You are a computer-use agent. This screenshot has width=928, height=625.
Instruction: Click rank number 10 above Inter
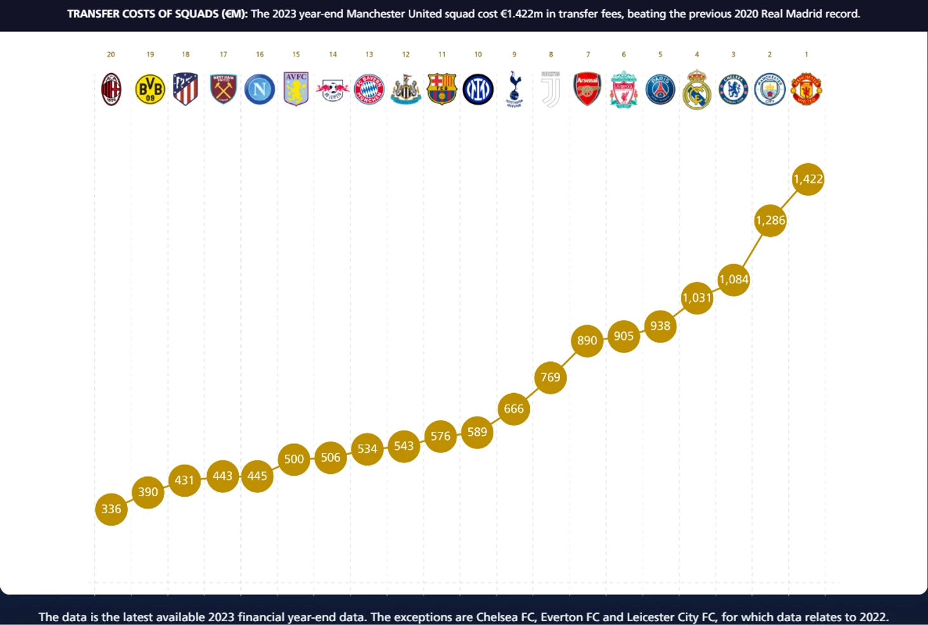[478, 55]
